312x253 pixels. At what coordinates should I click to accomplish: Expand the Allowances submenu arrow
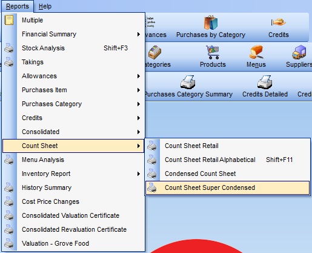[x=139, y=76]
